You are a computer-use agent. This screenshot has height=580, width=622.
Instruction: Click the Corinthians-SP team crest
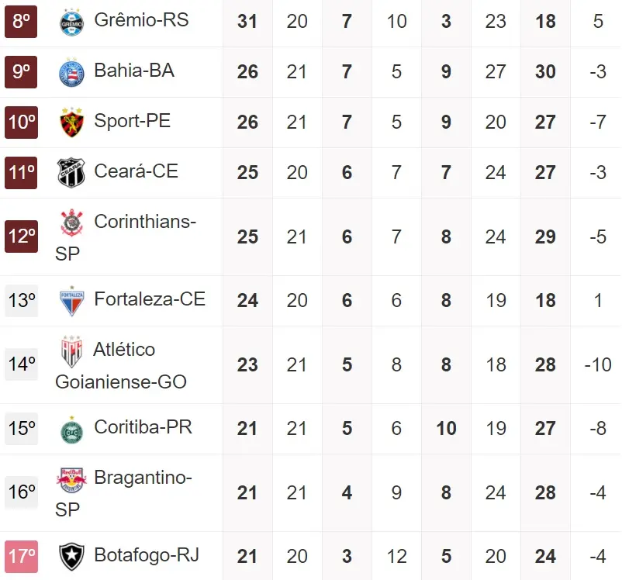(x=71, y=223)
